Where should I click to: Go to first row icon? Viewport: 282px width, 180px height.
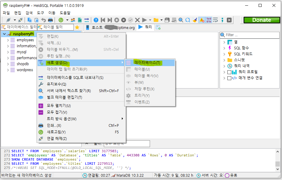click(103, 20)
